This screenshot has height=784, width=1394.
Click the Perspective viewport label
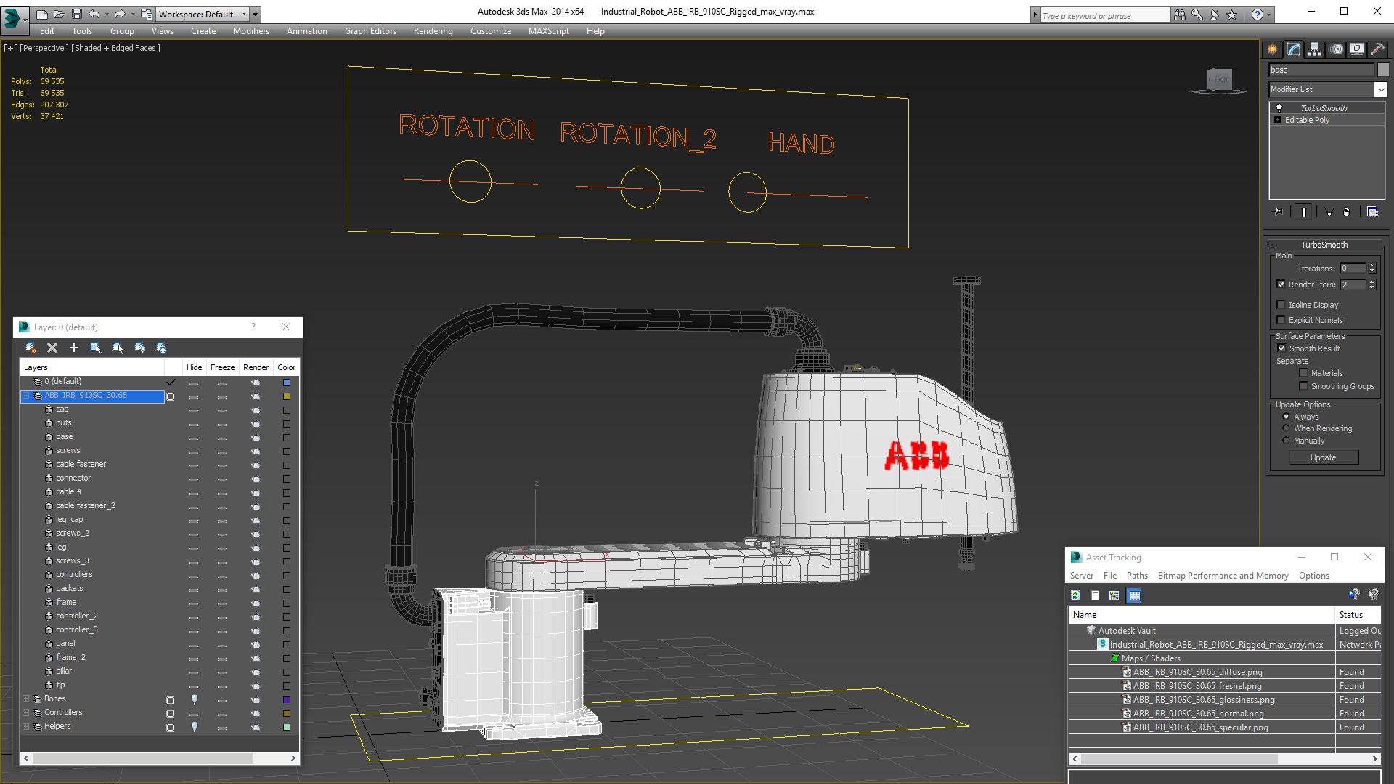(44, 48)
